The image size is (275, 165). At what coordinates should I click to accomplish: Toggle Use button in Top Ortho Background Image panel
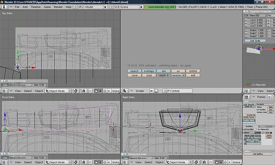click(5, 85)
